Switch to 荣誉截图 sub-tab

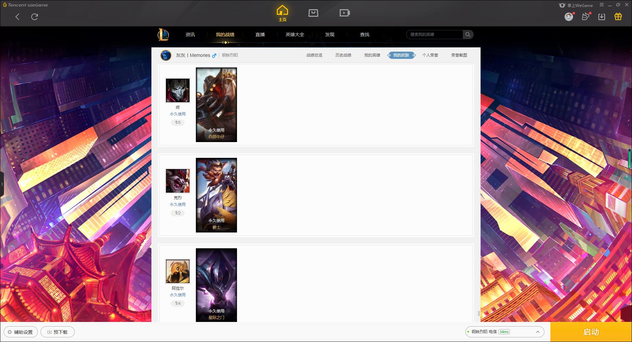pyautogui.click(x=459, y=55)
